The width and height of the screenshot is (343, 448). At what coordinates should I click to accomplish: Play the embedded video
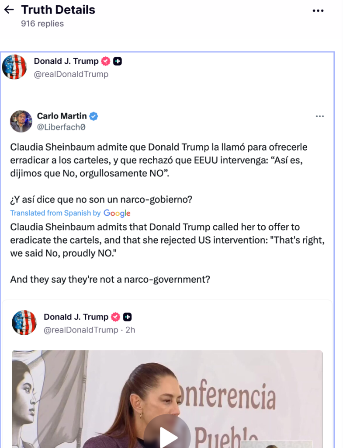pos(167,435)
